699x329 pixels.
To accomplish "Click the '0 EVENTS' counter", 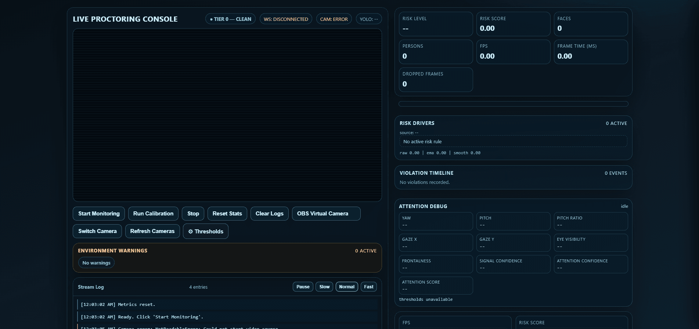I will (616, 173).
